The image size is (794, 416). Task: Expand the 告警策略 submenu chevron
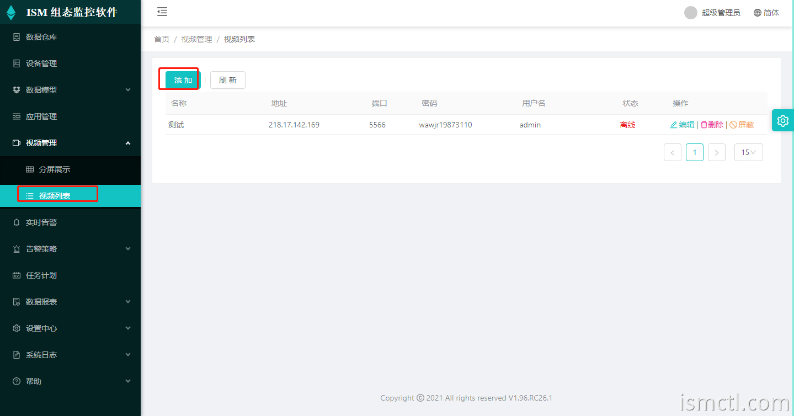[128, 249]
